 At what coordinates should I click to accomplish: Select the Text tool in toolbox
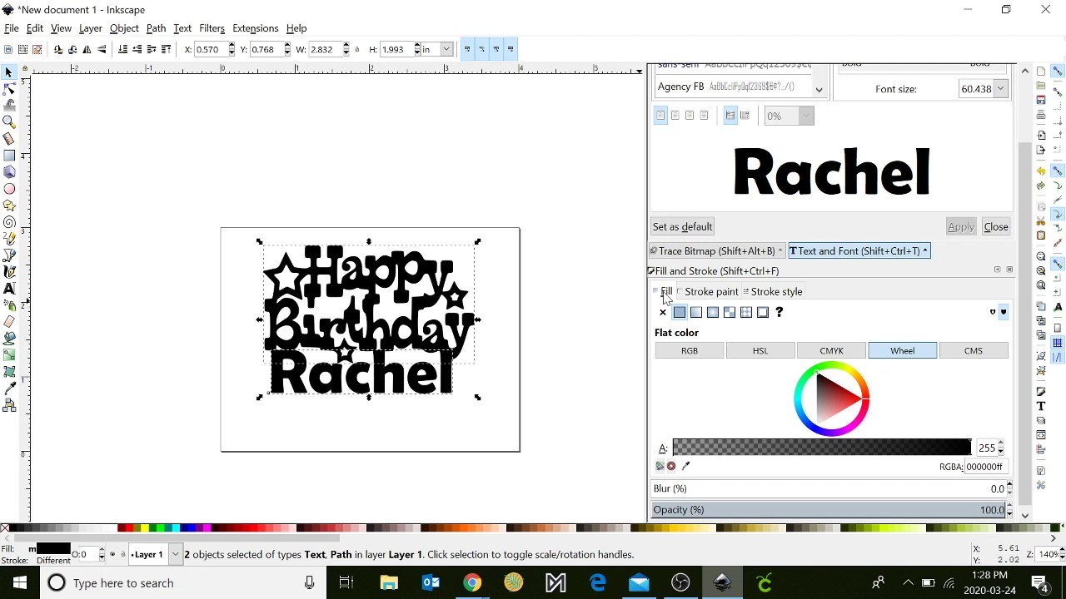point(9,289)
